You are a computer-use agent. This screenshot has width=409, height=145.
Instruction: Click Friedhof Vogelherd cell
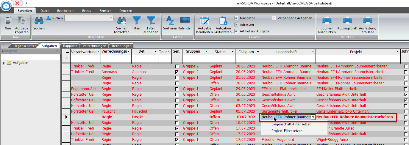coord(288,140)
